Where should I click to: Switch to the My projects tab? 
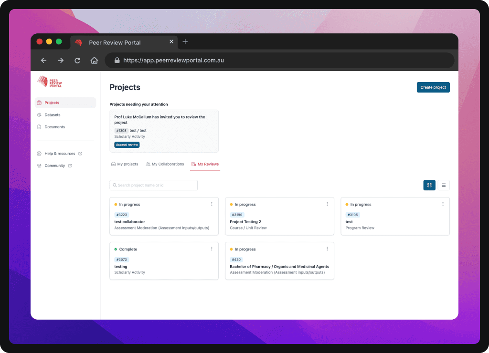point(125,164)
